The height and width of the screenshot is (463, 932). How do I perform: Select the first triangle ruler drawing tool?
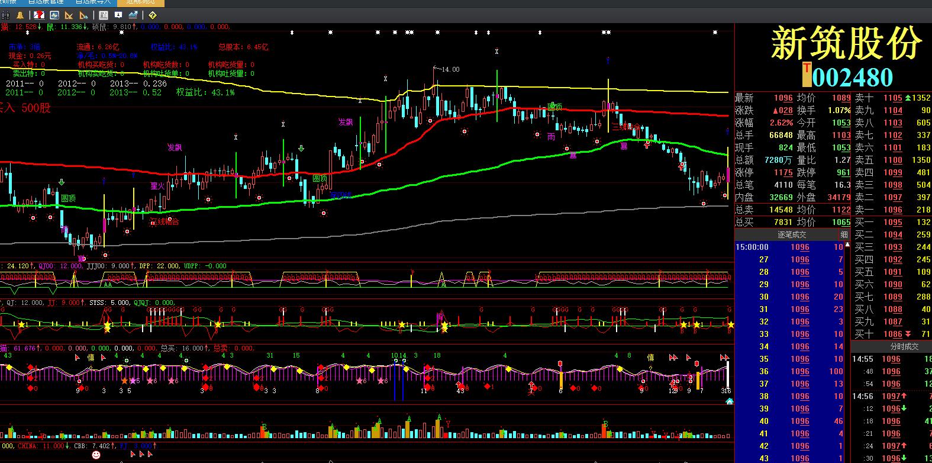[69, 15]
